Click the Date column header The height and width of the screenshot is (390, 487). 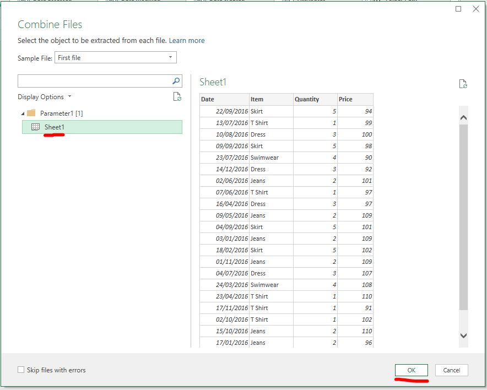(224, 99)
